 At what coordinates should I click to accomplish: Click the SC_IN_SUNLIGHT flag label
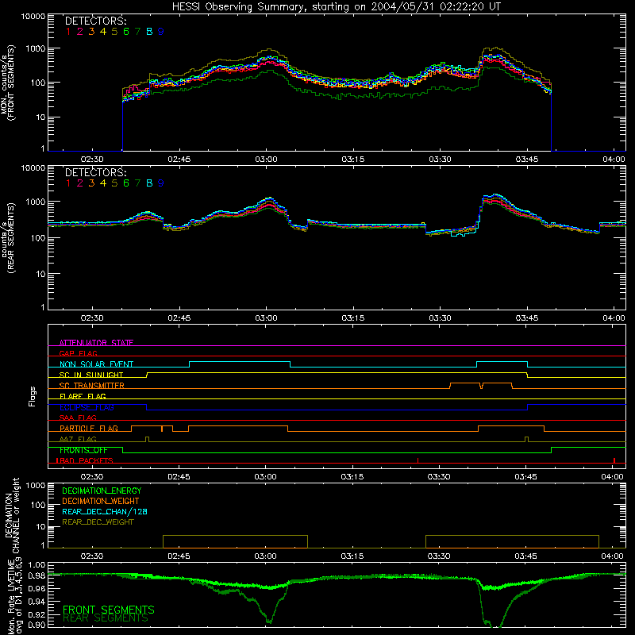91,375
